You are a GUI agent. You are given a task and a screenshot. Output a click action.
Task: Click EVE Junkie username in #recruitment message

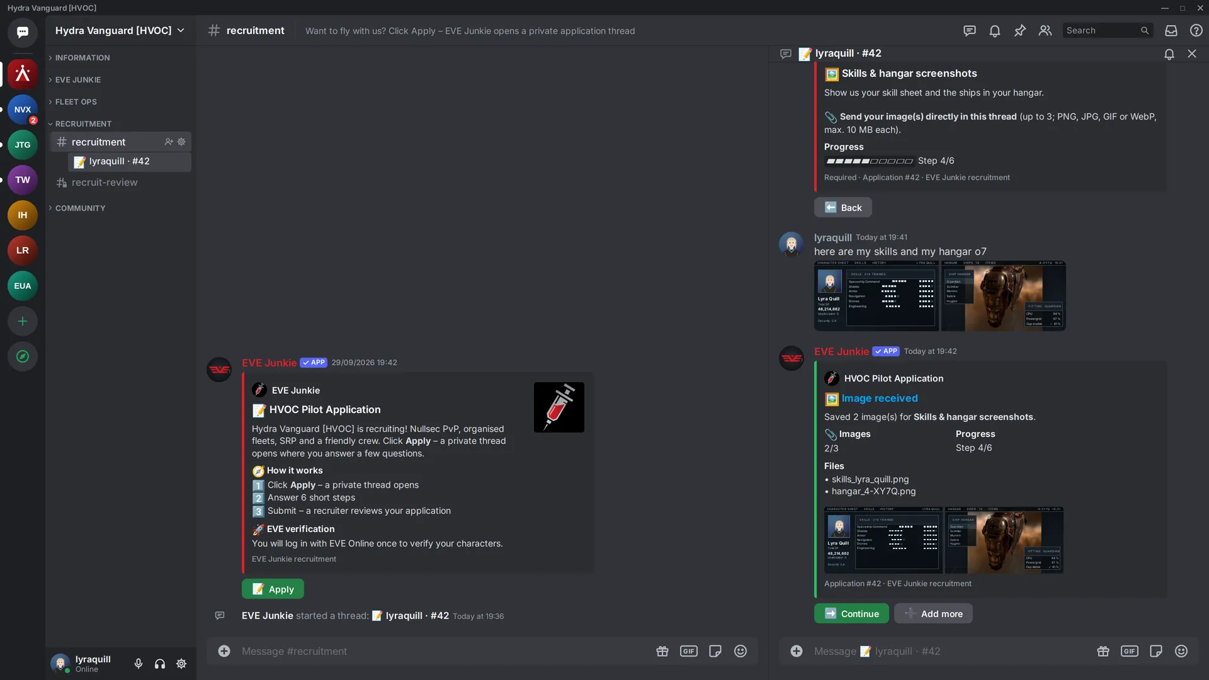[x=269, y=363]
